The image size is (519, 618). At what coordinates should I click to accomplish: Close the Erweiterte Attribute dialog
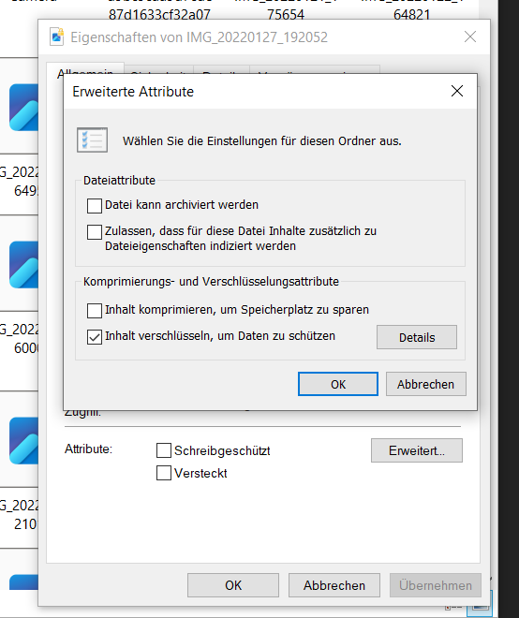click(x=456, y=91)
